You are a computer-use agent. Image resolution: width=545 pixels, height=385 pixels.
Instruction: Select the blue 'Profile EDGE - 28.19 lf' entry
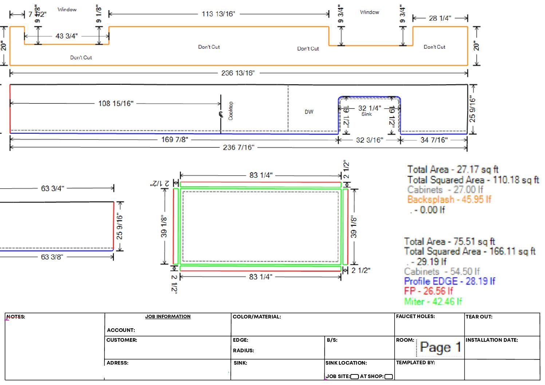click(x=450, y=281)
